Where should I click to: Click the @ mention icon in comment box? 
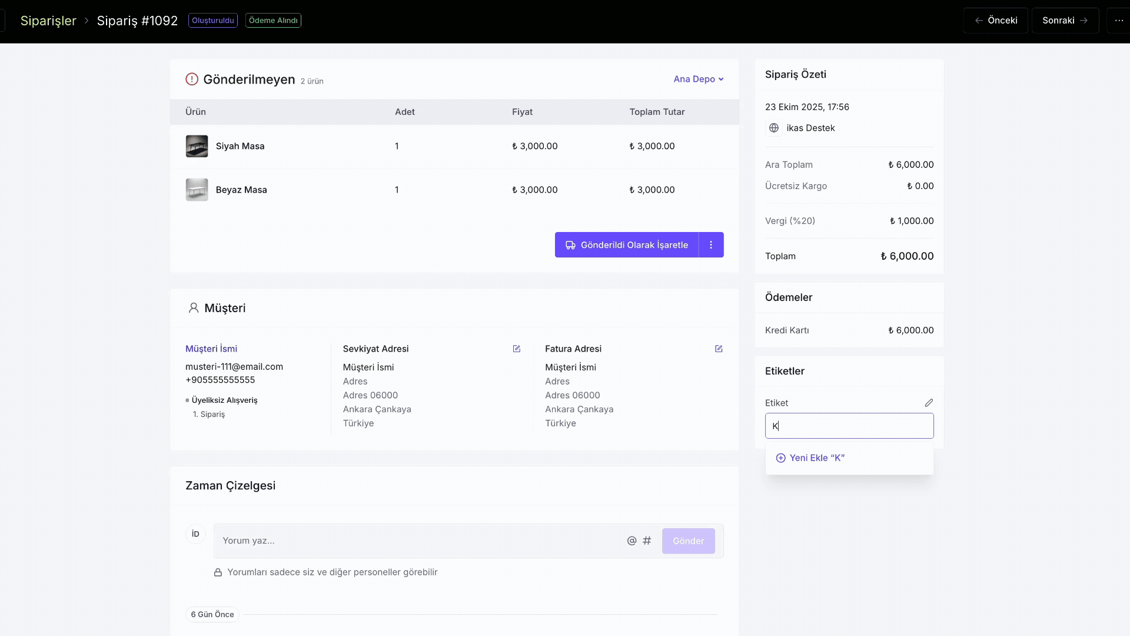tap(632, 541)
